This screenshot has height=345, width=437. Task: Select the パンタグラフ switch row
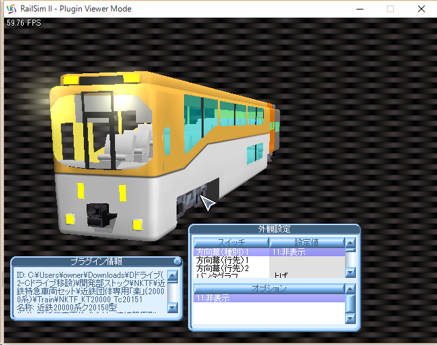click(x=269, y=275)
